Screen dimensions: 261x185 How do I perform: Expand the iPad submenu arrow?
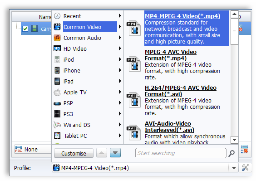(x=120, y=81)
